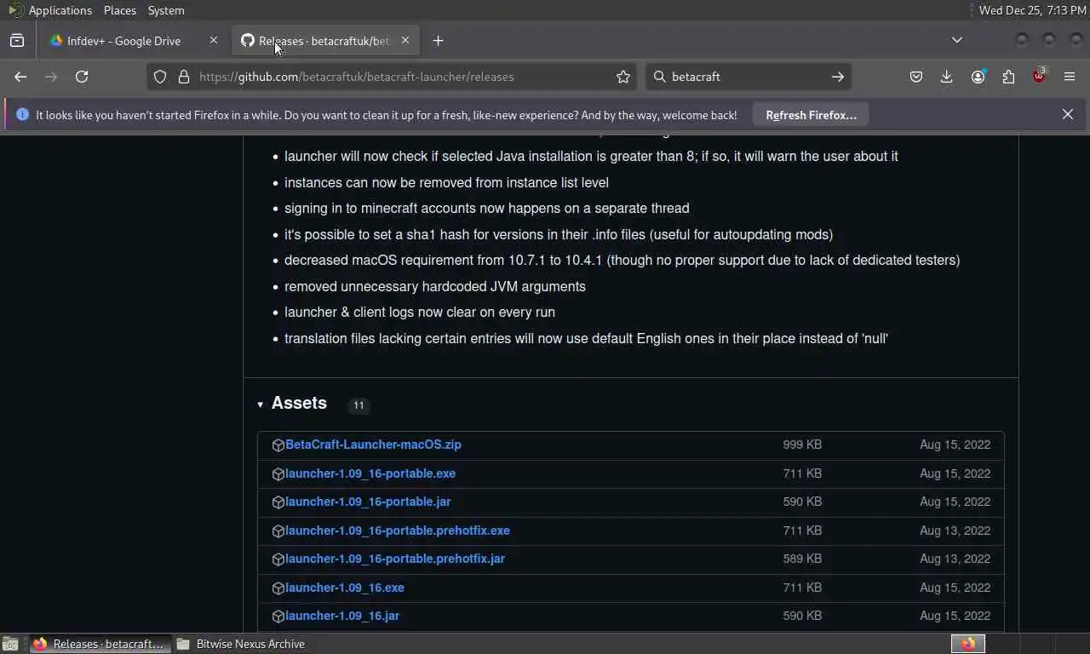Click the site padlock security icon
1090x654 pixels.
[x=184, y=77]
